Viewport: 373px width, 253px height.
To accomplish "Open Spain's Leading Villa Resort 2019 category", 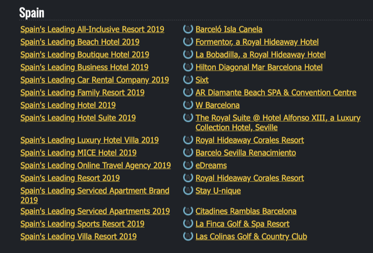I will (x=79, y=236).
